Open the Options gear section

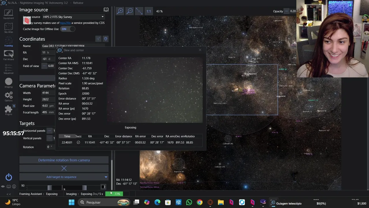(8, 96)
